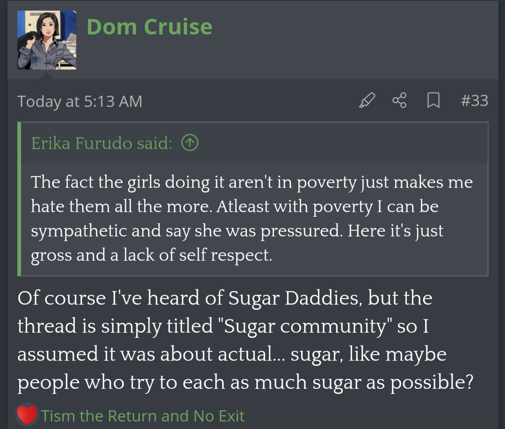Open Dom Cruise's profile by username

point(149,27)
